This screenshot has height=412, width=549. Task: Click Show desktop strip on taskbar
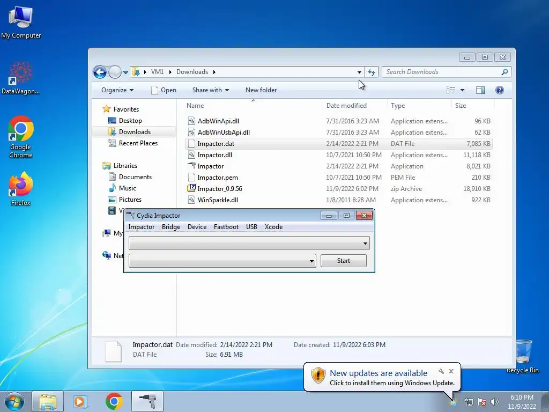tap(545, 401)
